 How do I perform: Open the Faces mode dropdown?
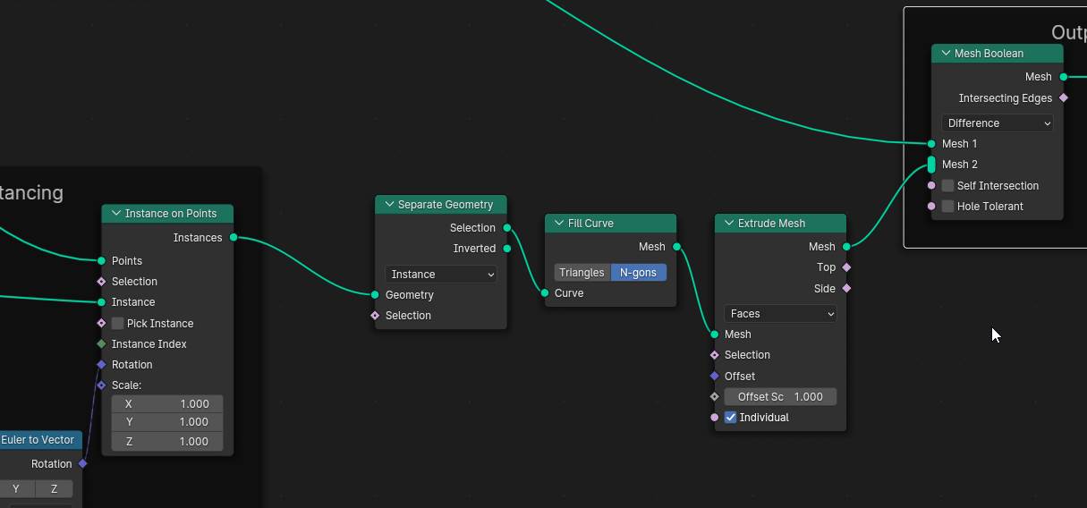tap(781, 314)
